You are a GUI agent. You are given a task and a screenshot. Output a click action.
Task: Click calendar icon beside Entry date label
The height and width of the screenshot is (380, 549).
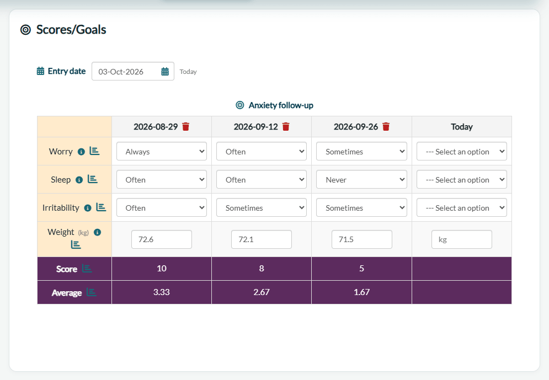coord(41,71)
